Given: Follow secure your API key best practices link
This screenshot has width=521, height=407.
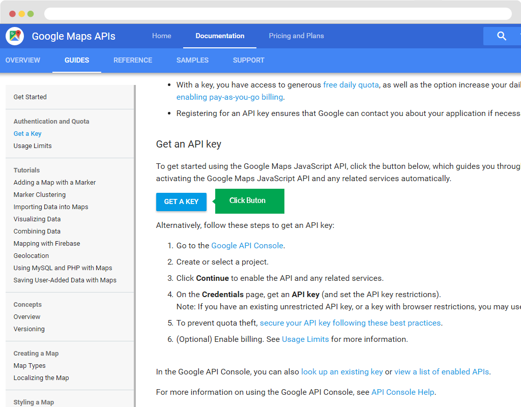Looking at the screenshot, I should point(350,323).
